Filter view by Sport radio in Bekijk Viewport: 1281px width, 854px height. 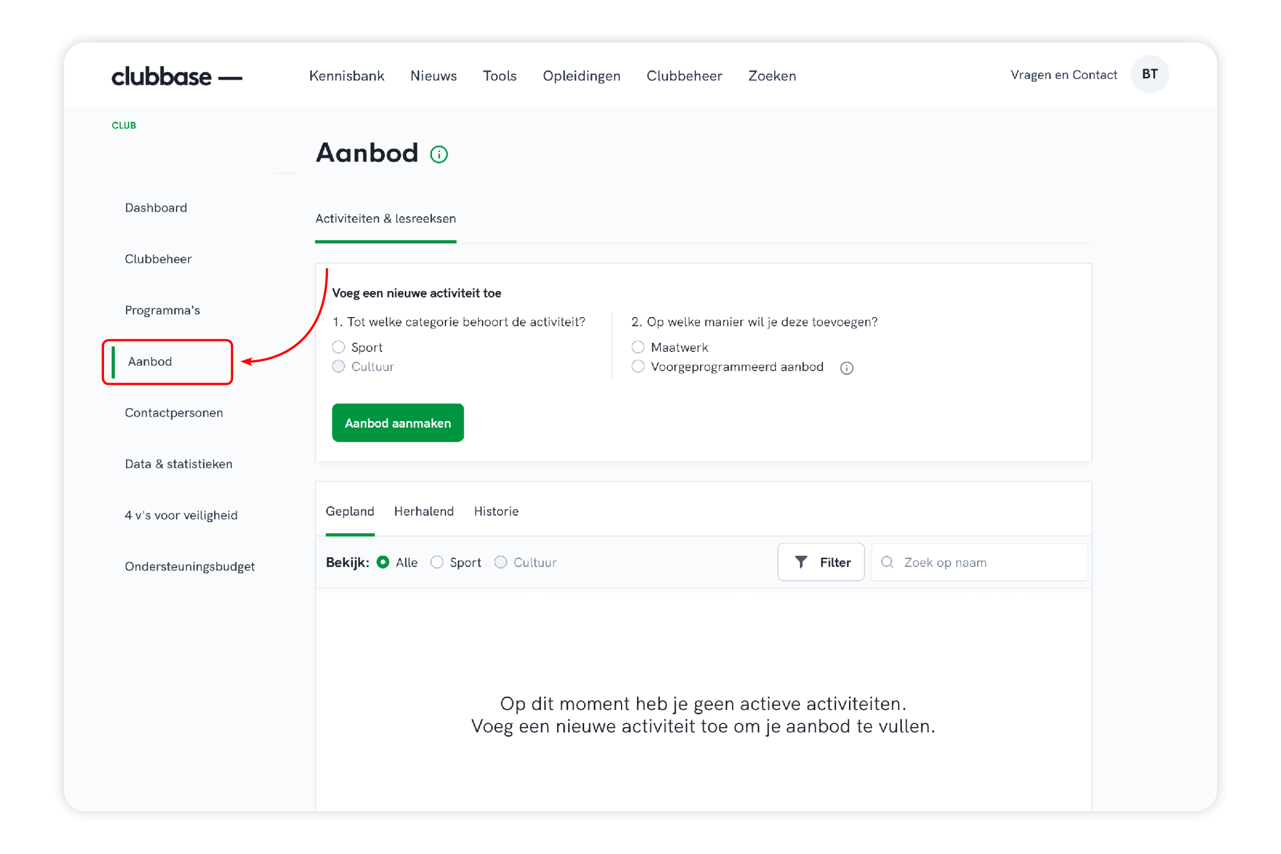pos(437,562)
